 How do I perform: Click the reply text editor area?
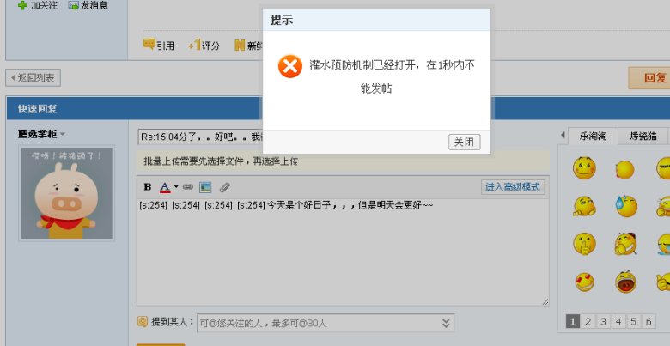(x=343, y=252)
